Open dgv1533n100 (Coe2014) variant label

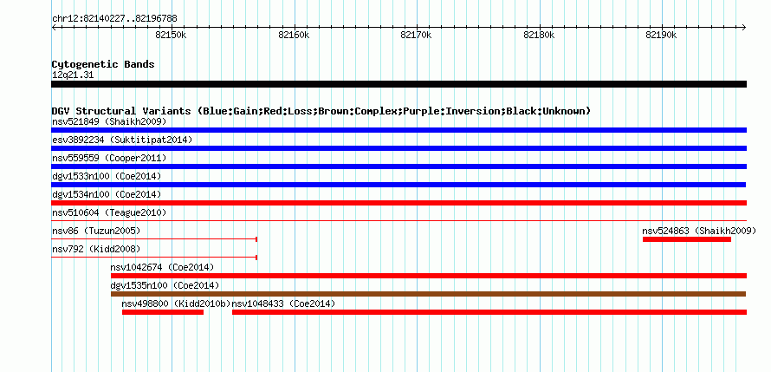(107, 176)
